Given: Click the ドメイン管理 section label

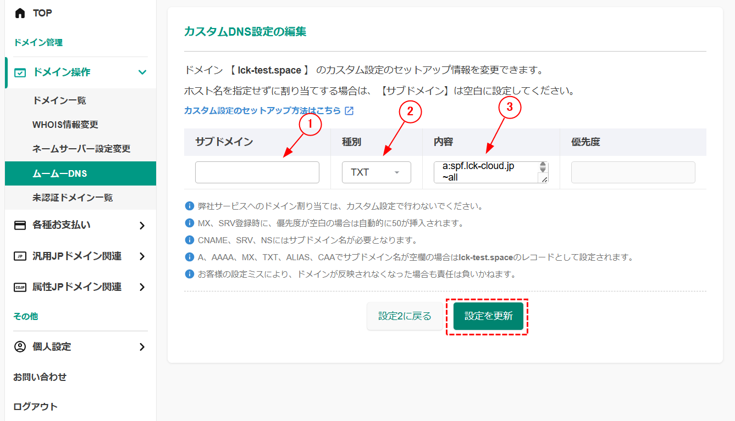Looking at the screenshot, I should coord(38,42).
